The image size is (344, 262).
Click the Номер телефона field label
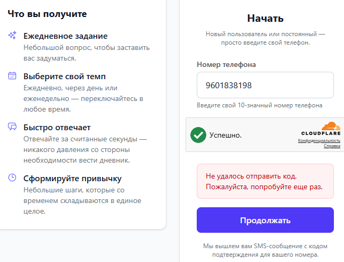(226, 64)
